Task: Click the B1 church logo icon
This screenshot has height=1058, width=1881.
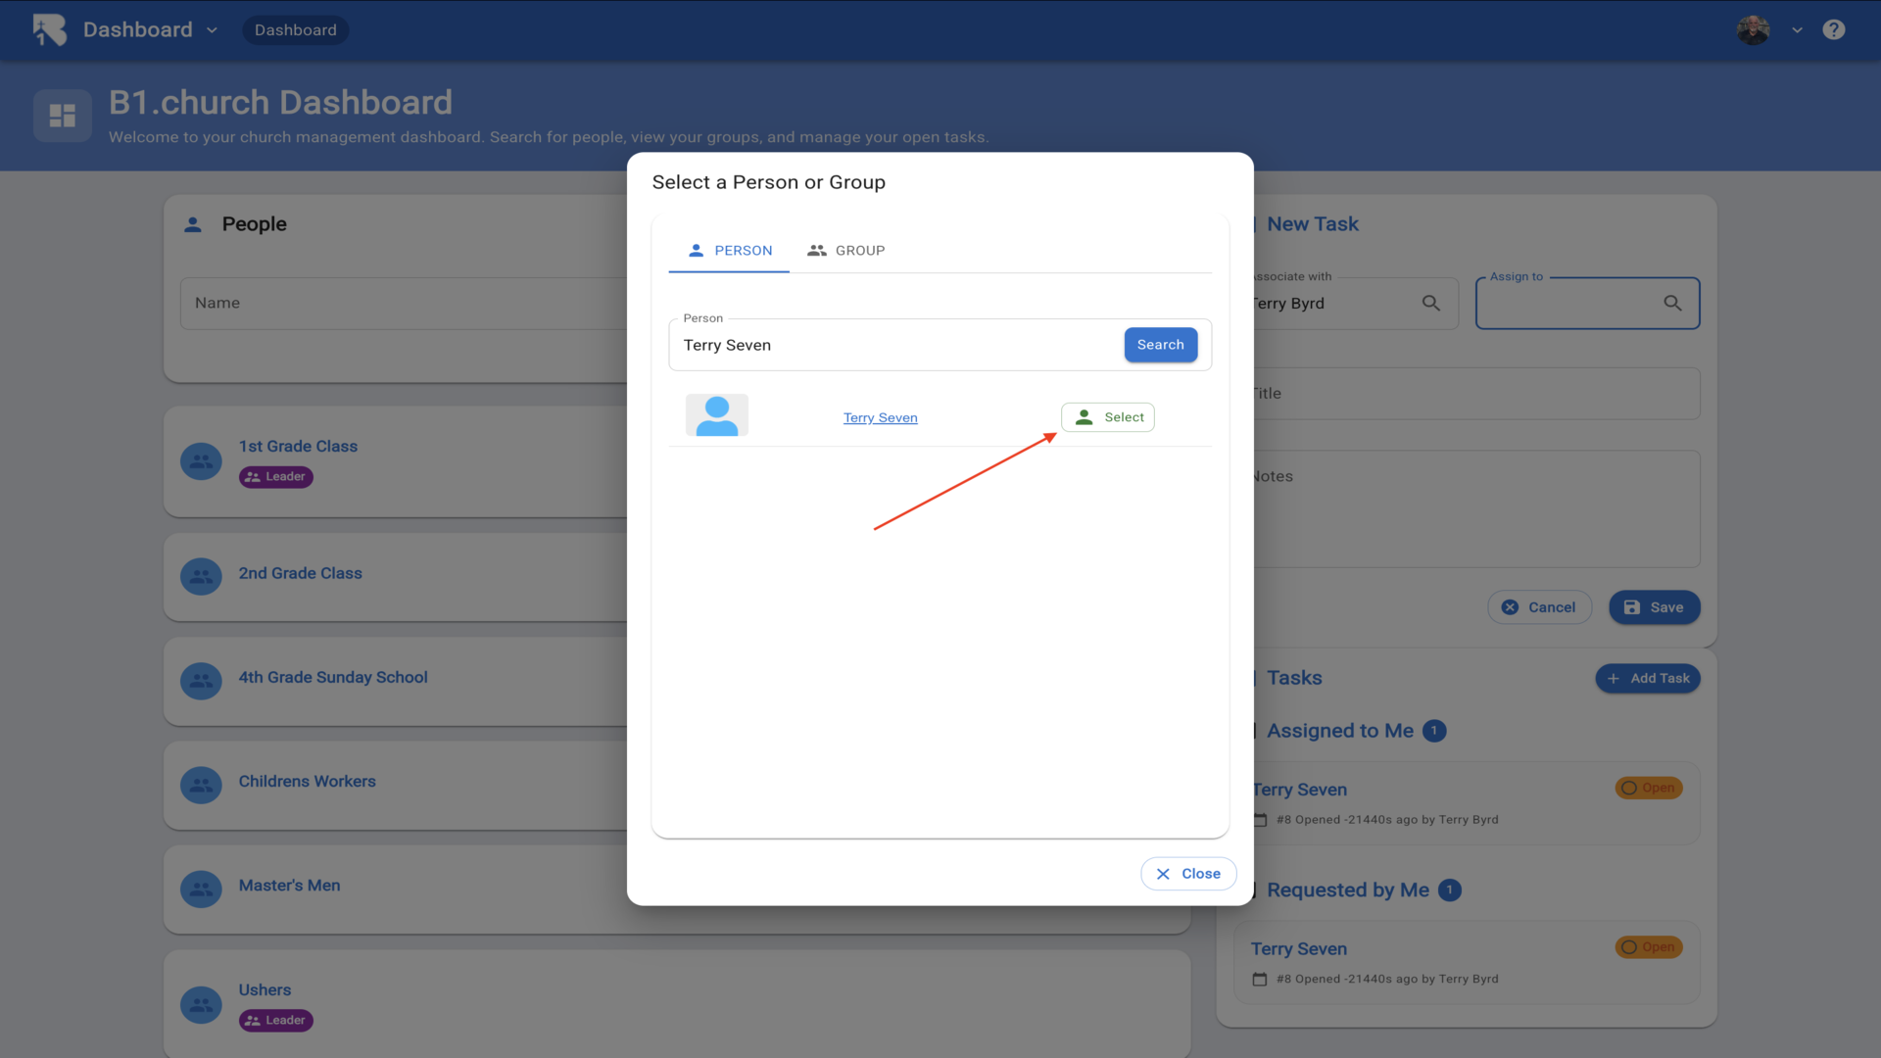Action: 49,29
